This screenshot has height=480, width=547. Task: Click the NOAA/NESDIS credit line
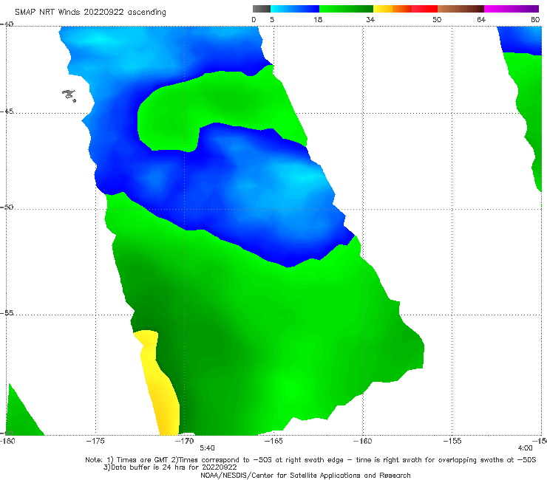305,476
